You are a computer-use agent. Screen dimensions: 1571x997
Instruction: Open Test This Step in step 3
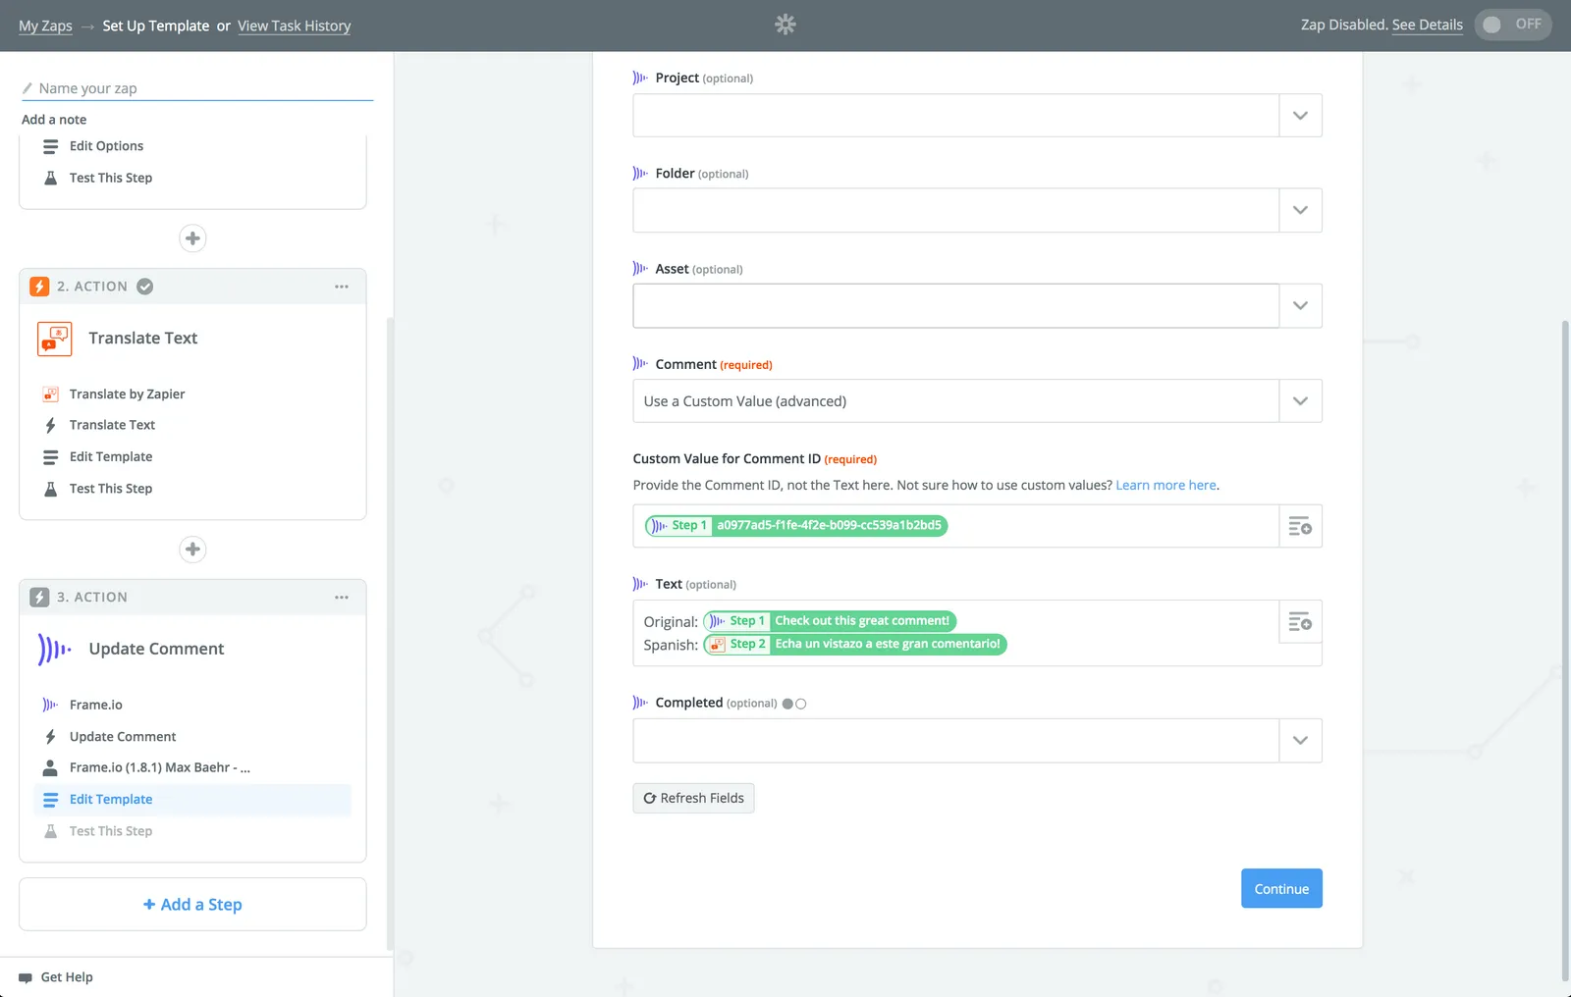111,831
